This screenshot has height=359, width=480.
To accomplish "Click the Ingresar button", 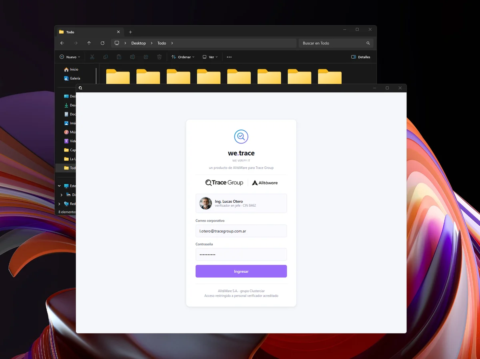I will pos(241,271).
